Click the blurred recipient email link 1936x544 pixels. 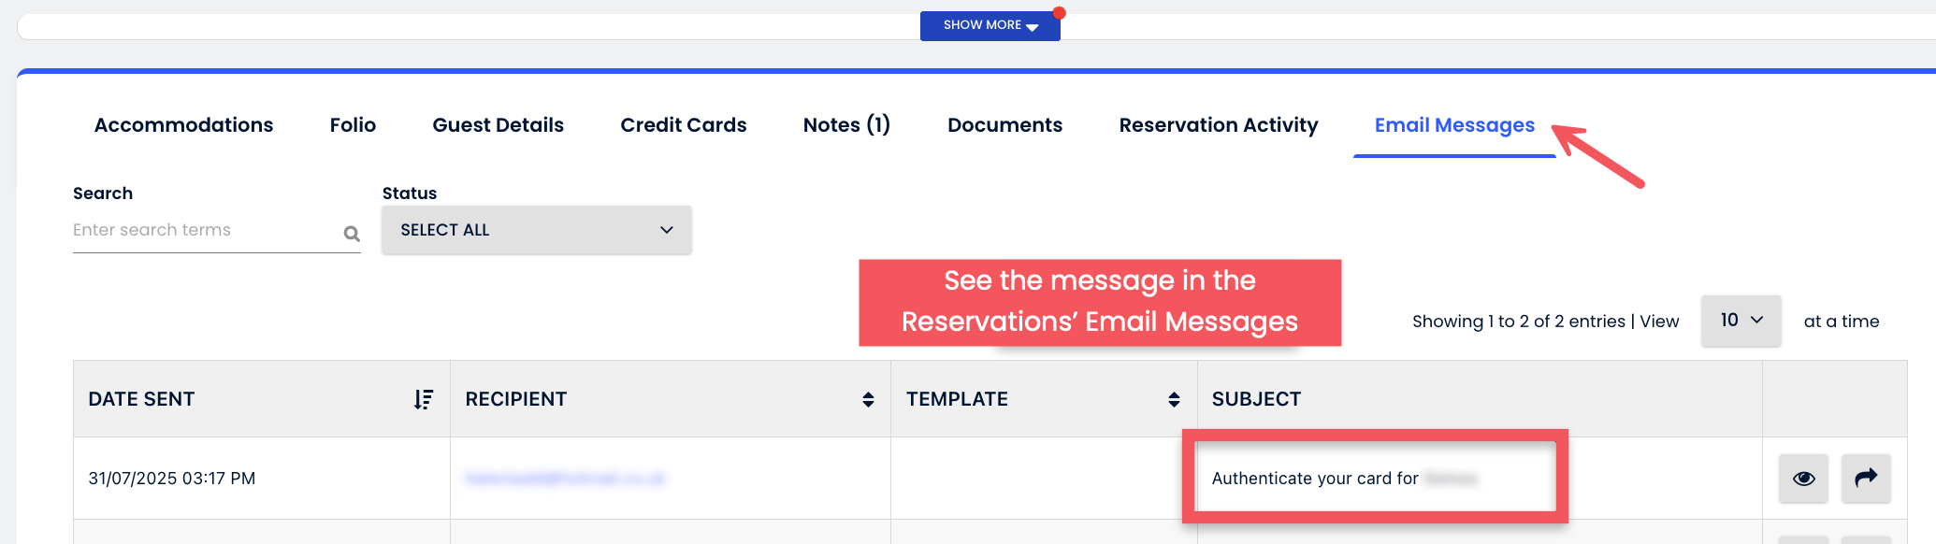[x=565, y=479]
